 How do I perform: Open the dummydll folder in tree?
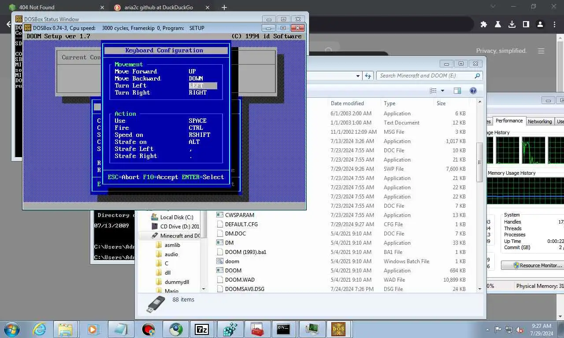(x=177, y=282)
